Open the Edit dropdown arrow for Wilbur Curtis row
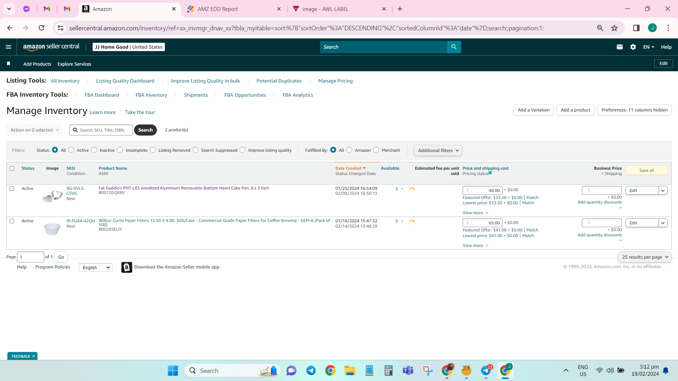The height and width of the screenshot is (381, 678). [x=663, y=223]
